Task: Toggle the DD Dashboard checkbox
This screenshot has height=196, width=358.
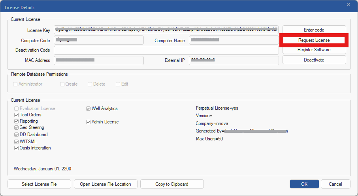Action: coord(17,135)
